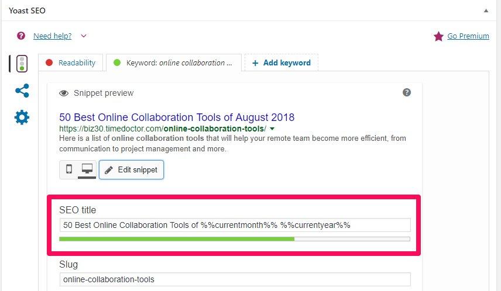
Task: Click the Go Premium star icon
Action: pyautogui.click(x=438, y=36)
